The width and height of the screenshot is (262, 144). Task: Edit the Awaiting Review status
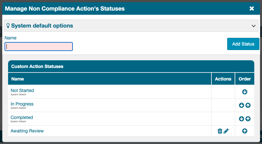point(226,131)
